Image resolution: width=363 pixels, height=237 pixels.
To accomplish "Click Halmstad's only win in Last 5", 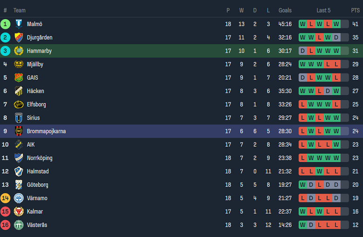I will coord(319,171).
